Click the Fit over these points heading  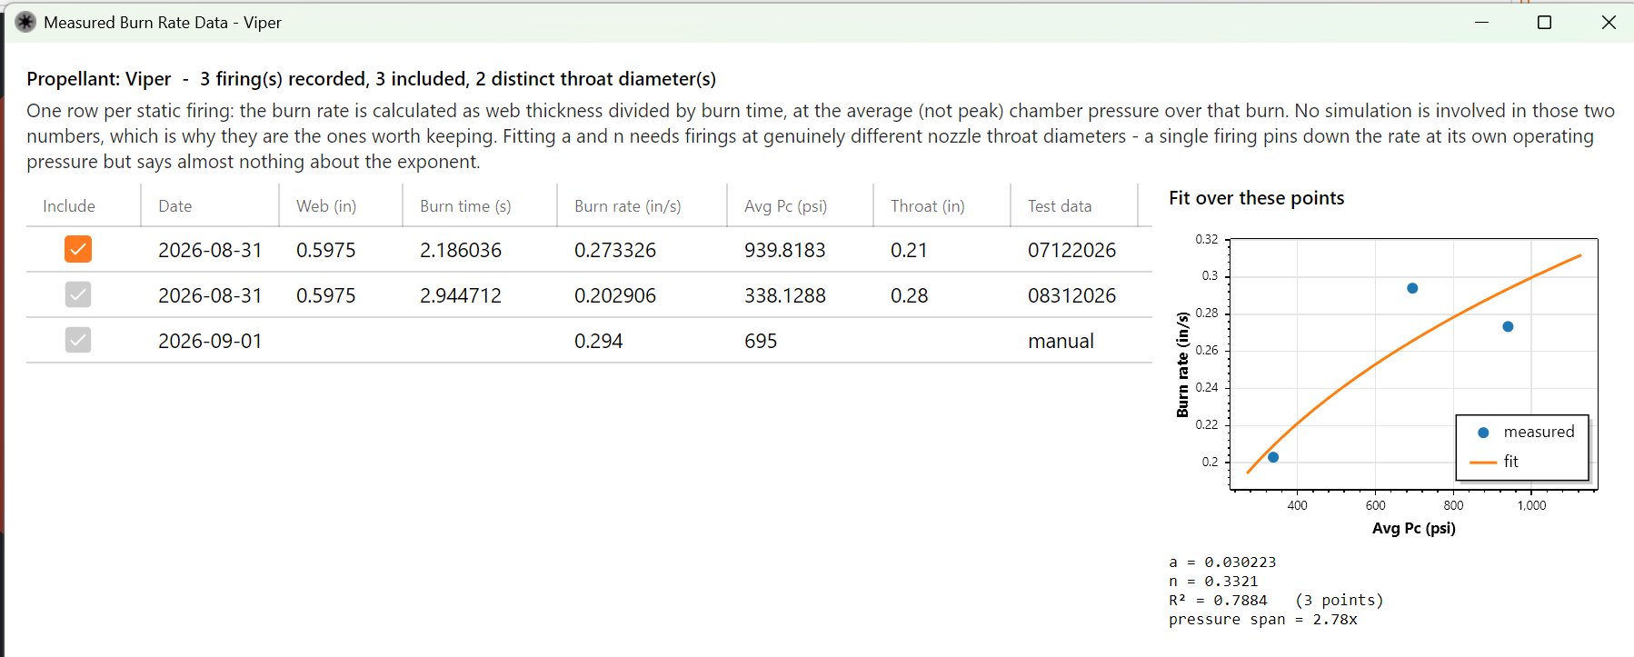pyautogui.click(x=1257, y=198)
